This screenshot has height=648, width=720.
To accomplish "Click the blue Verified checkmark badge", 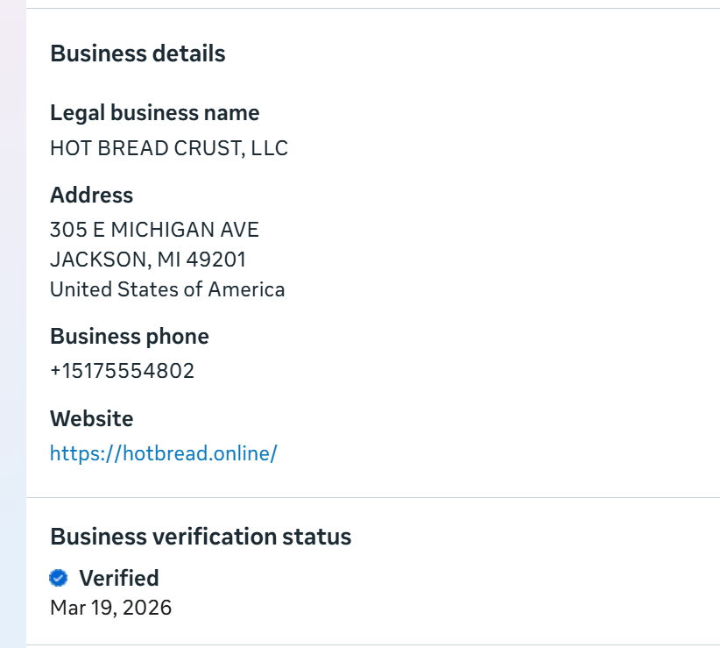I will [59, 578].
